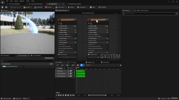Collapse Particle Update in first emitter
Image resolution: width=179 pixels, height=100 pixels.
(59, 42)
